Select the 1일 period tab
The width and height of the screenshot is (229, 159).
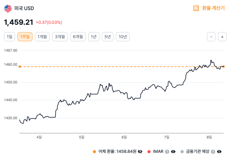(10, 37)
